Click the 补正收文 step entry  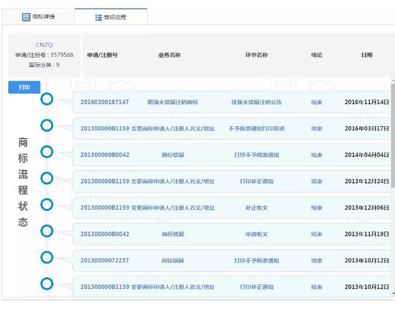click(x=256, y=208)
